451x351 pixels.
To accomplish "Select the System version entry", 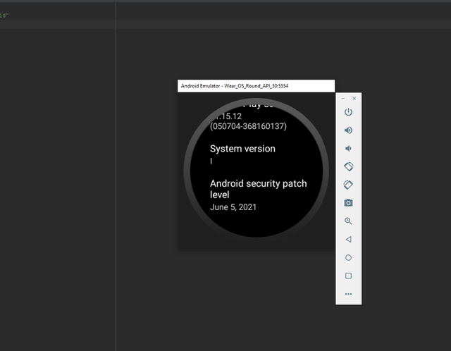I will [x=242, y=154].
